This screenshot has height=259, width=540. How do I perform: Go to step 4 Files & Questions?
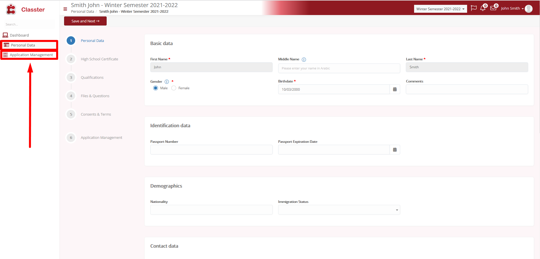coord(71,96)
